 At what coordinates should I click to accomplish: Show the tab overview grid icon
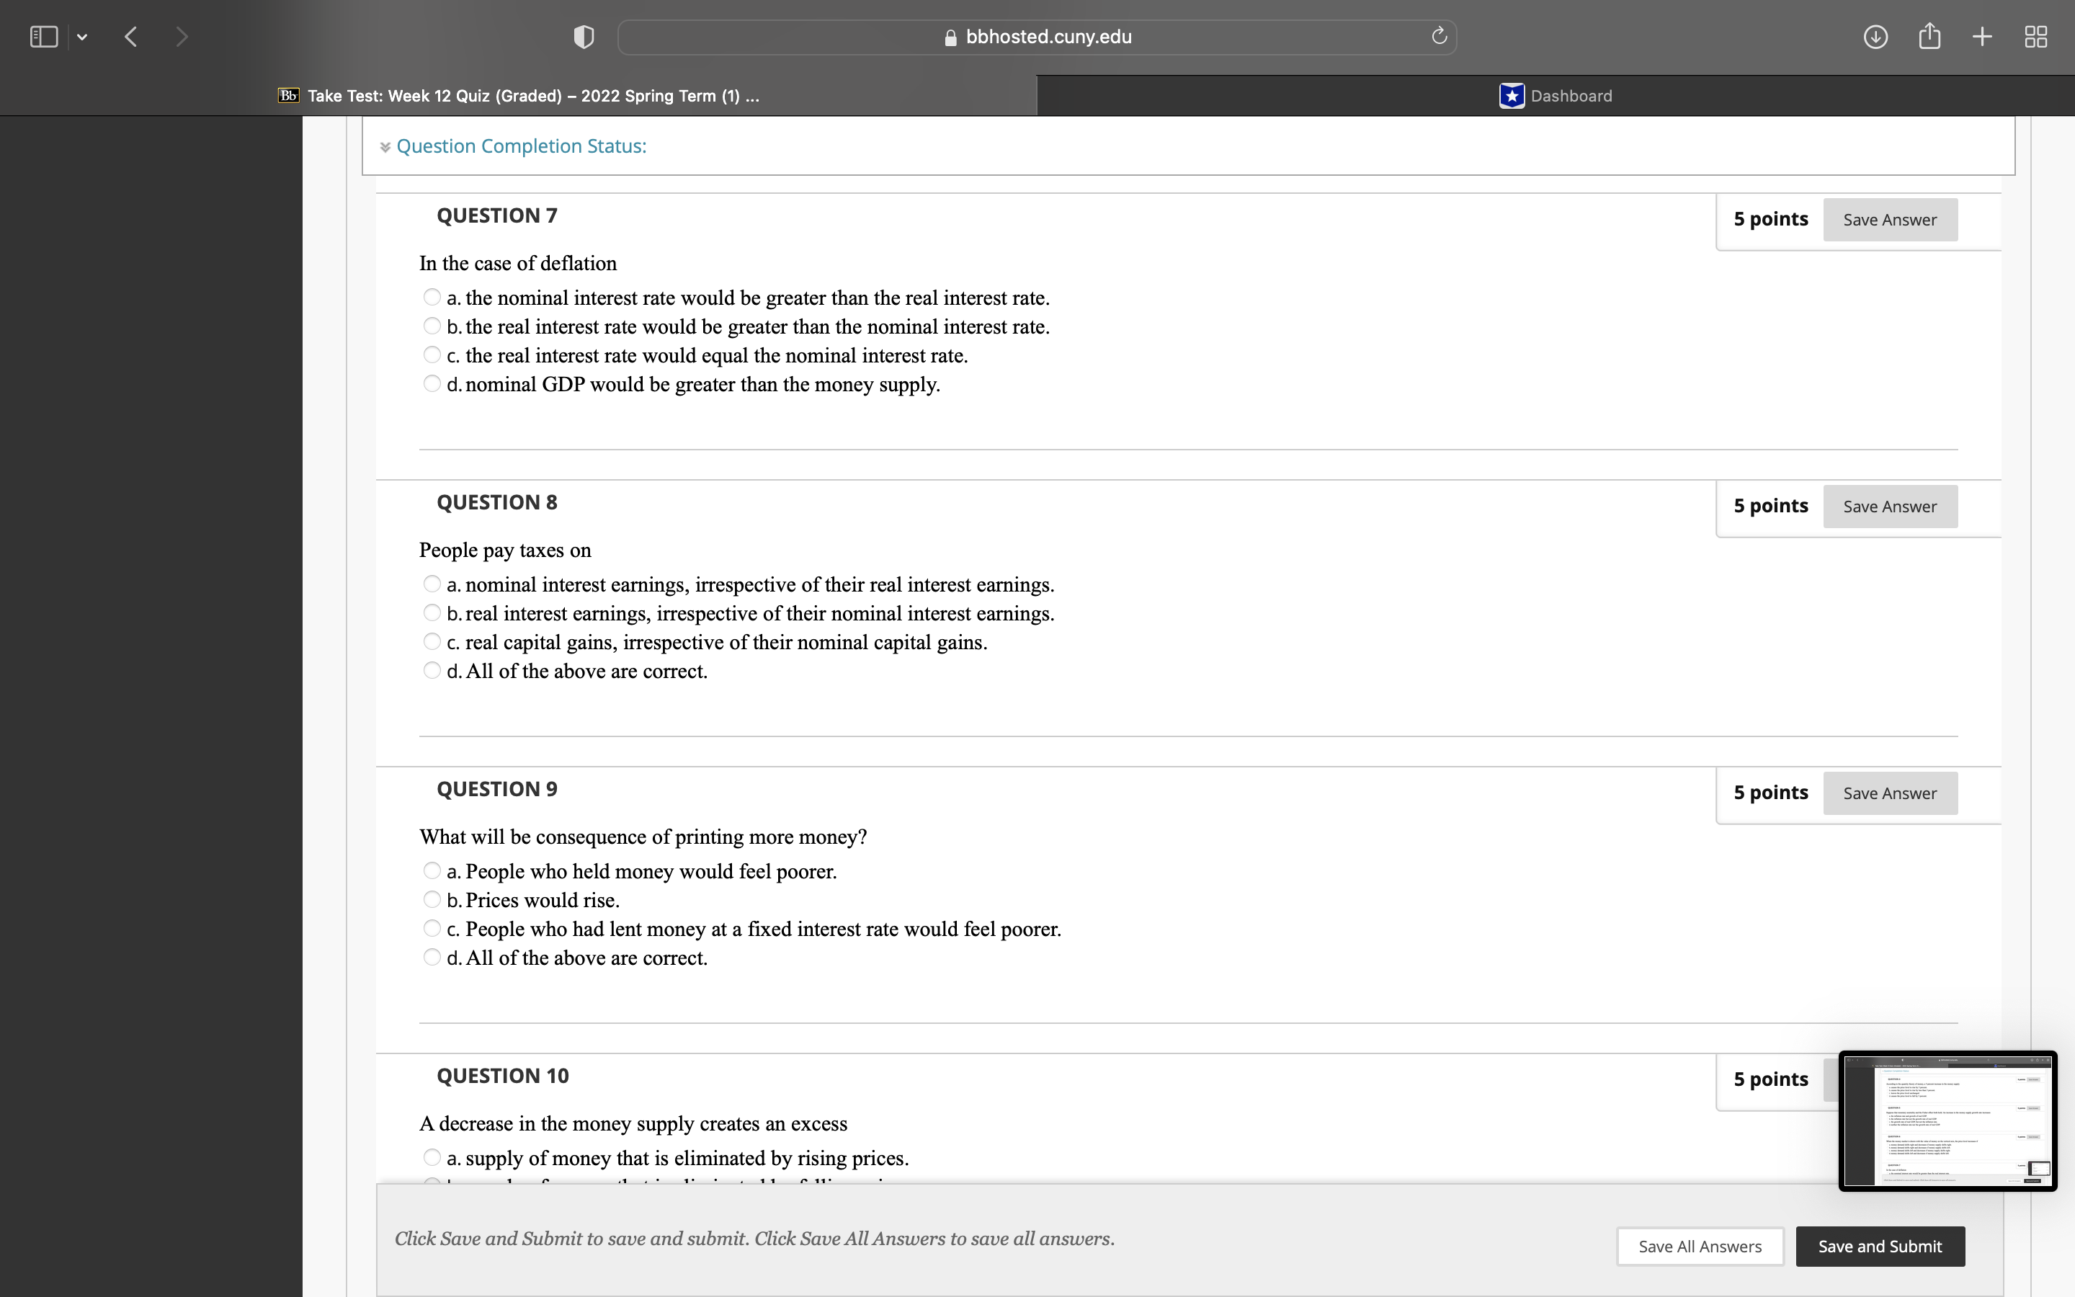[2035, 37]
